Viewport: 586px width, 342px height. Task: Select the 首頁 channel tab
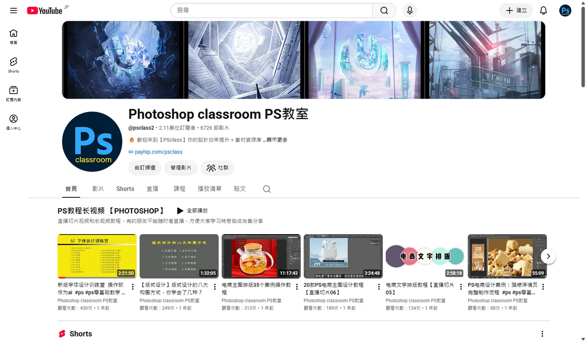[x=71, y=189]
